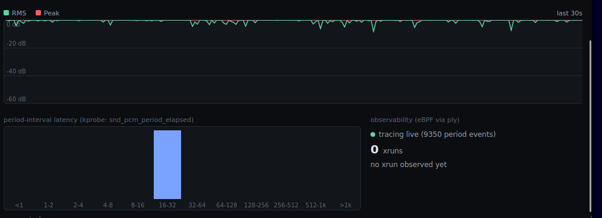Click the vertical page scrollbar thumb
This screenshot has width=602, height=218.
click(x=591, y=126)
